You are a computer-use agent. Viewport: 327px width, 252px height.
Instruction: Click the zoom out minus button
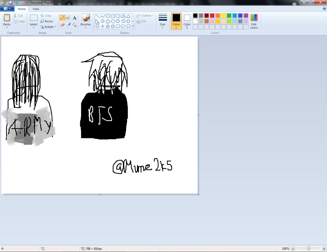pyautogui.click(x=293, y=248)
